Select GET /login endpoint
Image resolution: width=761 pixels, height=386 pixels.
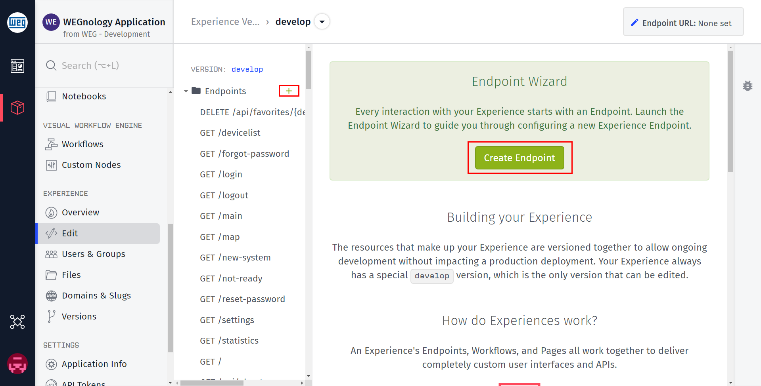(221, 175)
